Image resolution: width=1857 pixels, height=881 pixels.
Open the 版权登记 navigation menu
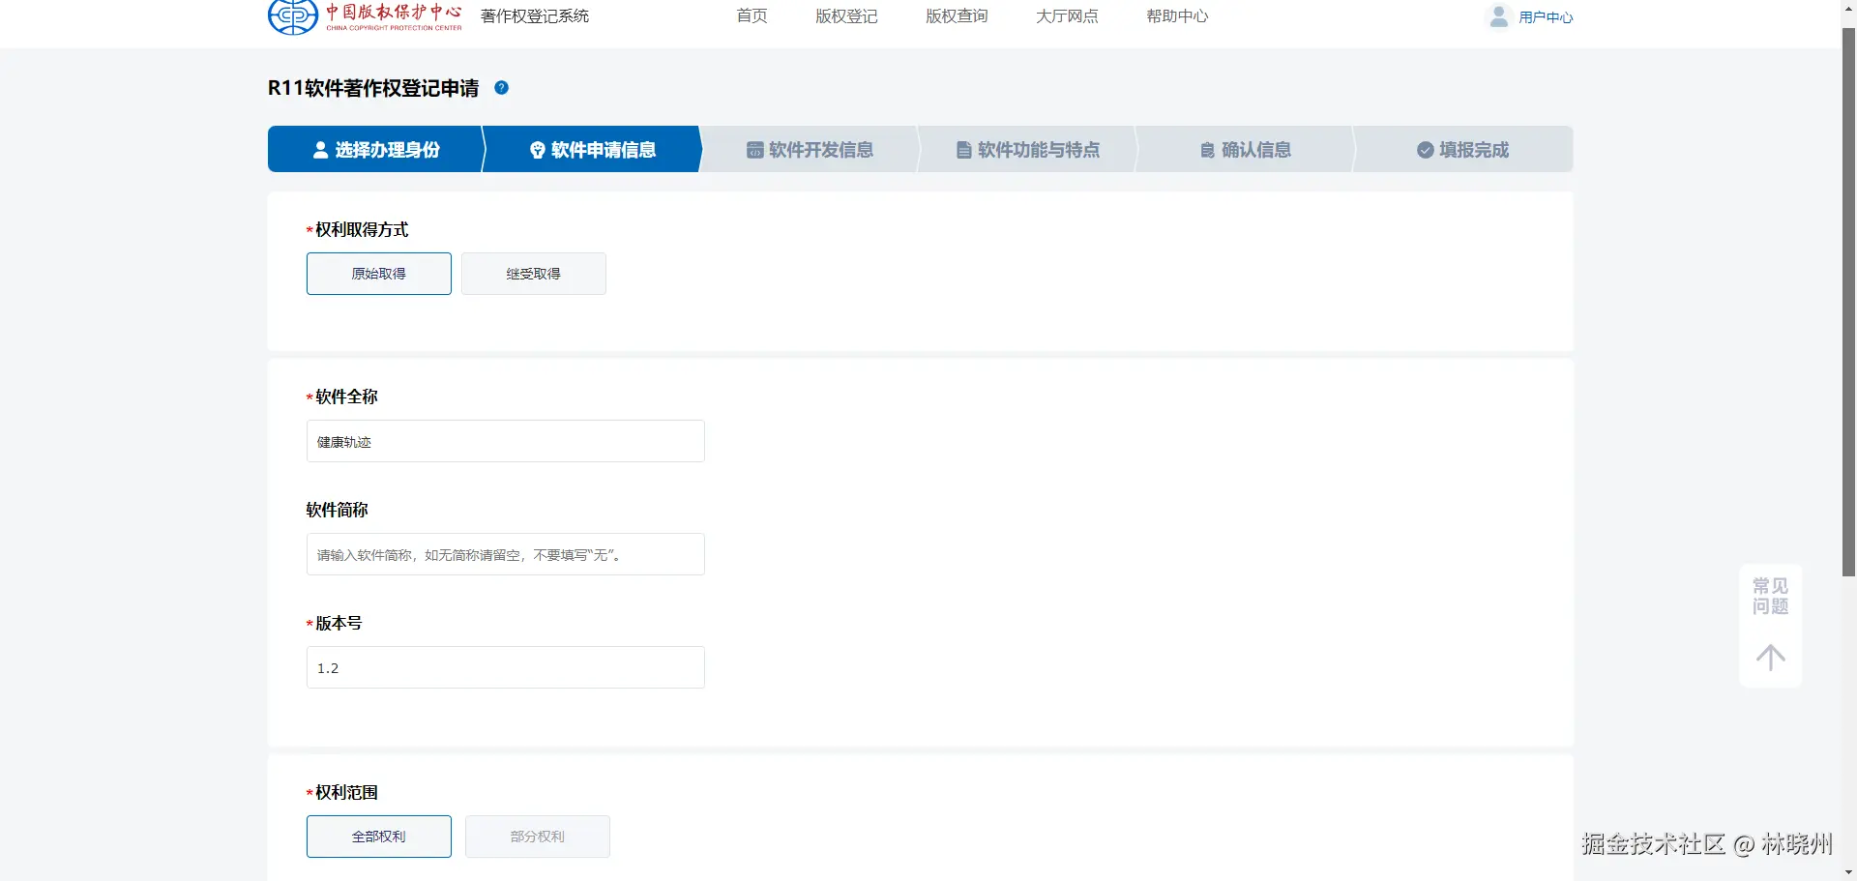pos(846,16)
